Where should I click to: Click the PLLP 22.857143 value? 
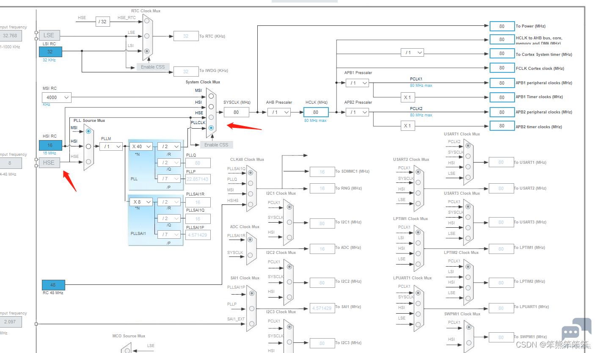(198, 179)
